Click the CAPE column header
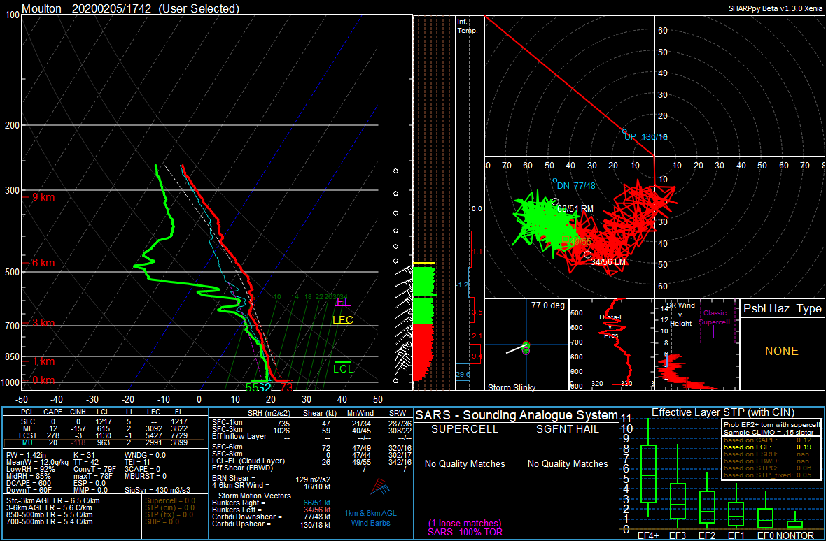826x541 pixels. tap(51, 412)
